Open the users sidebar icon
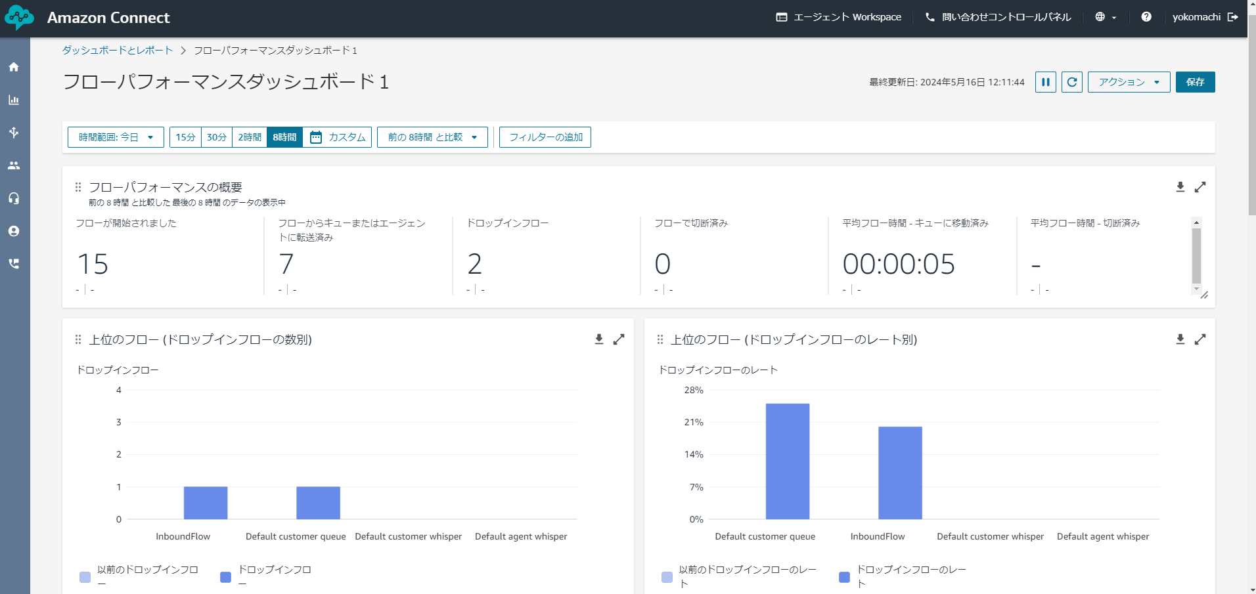Image resolution: width=1256 pixels, height=594 pixels. 14,165
